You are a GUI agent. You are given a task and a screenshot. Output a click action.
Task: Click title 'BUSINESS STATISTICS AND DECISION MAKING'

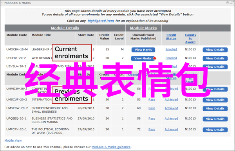pos(52,120)
